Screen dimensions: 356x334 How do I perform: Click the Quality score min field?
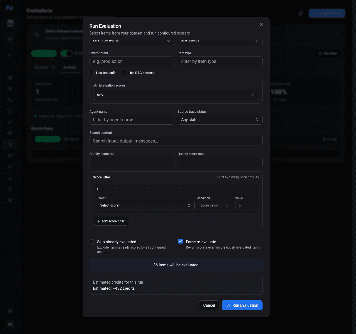tap(132, 162)
